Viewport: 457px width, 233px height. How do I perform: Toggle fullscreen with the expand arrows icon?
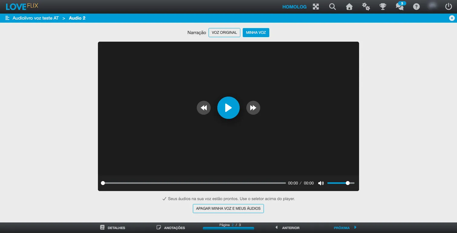point(316,6)
